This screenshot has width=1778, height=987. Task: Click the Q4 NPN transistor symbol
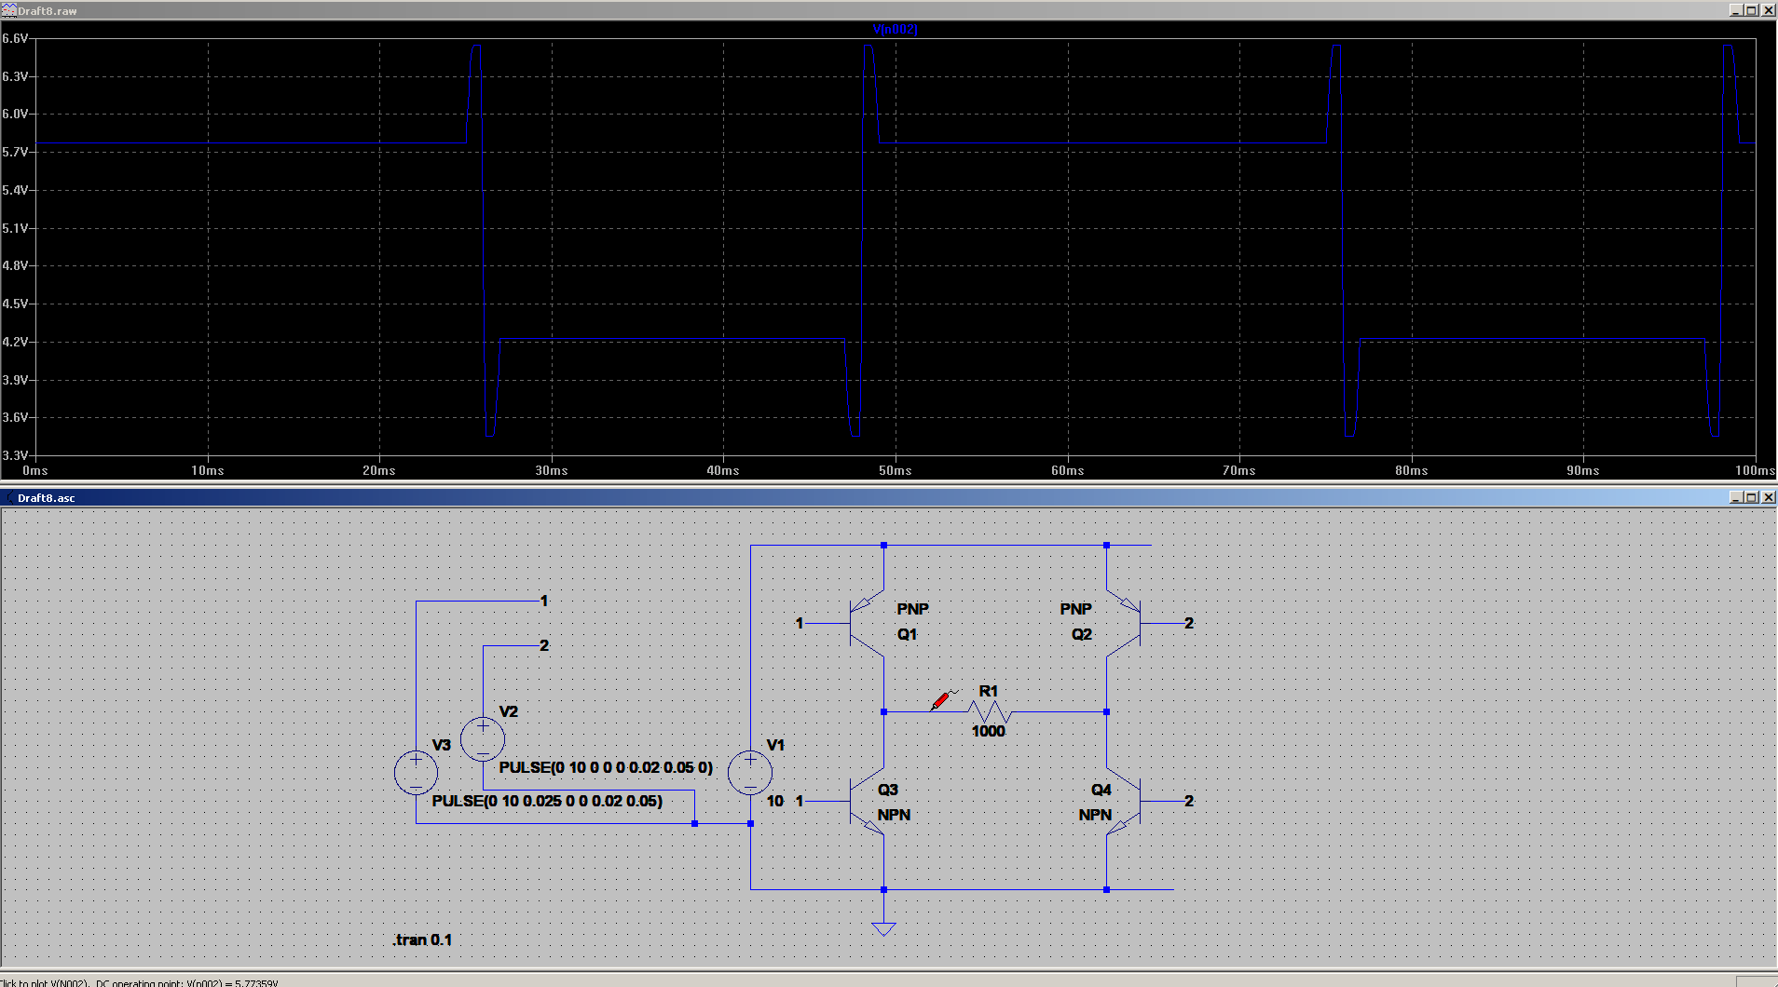[1124, 801]
